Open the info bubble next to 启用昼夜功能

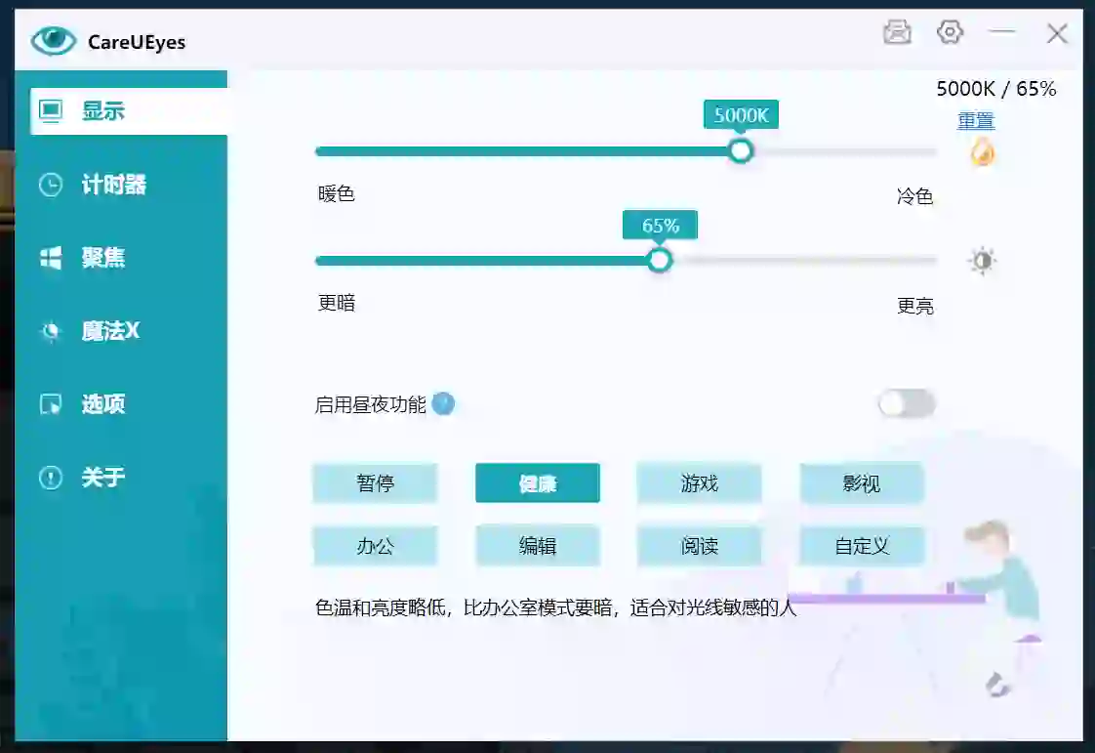coord(444,403)
